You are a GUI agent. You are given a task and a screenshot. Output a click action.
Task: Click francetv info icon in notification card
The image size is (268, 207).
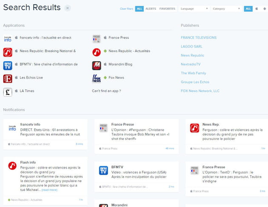12,128
